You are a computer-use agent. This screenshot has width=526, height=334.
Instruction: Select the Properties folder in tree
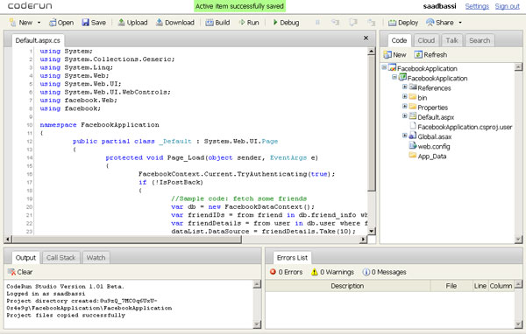coord(432,108)
